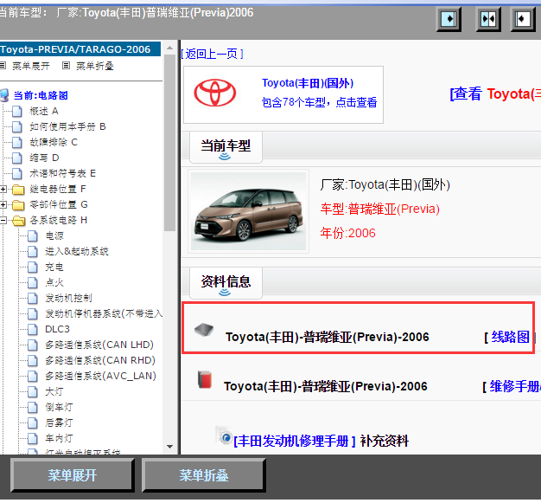Click the center split panel layout button
The width and height of the screenshot is (541, 503).
(488, 19)
